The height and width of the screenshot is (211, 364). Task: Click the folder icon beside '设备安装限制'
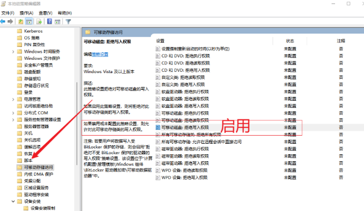tap(26, 208)
